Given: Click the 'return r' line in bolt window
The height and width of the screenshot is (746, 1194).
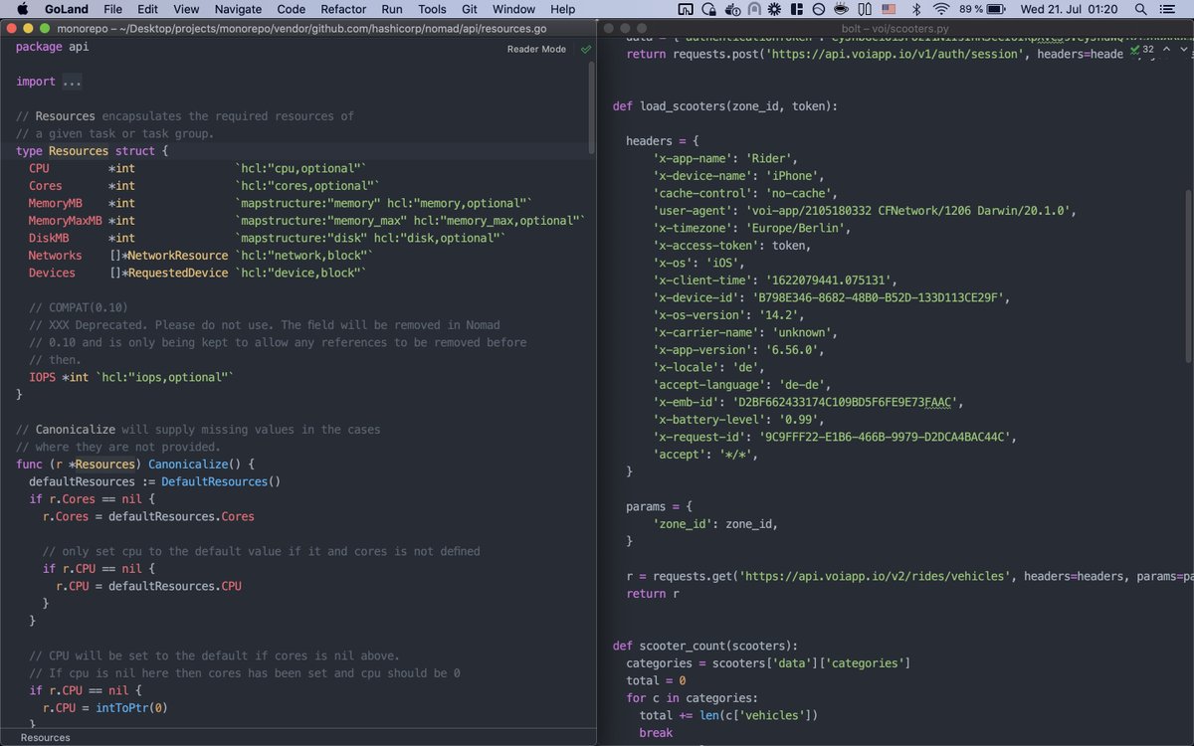Looking at the screenshot, I should [x=653, y=594].
